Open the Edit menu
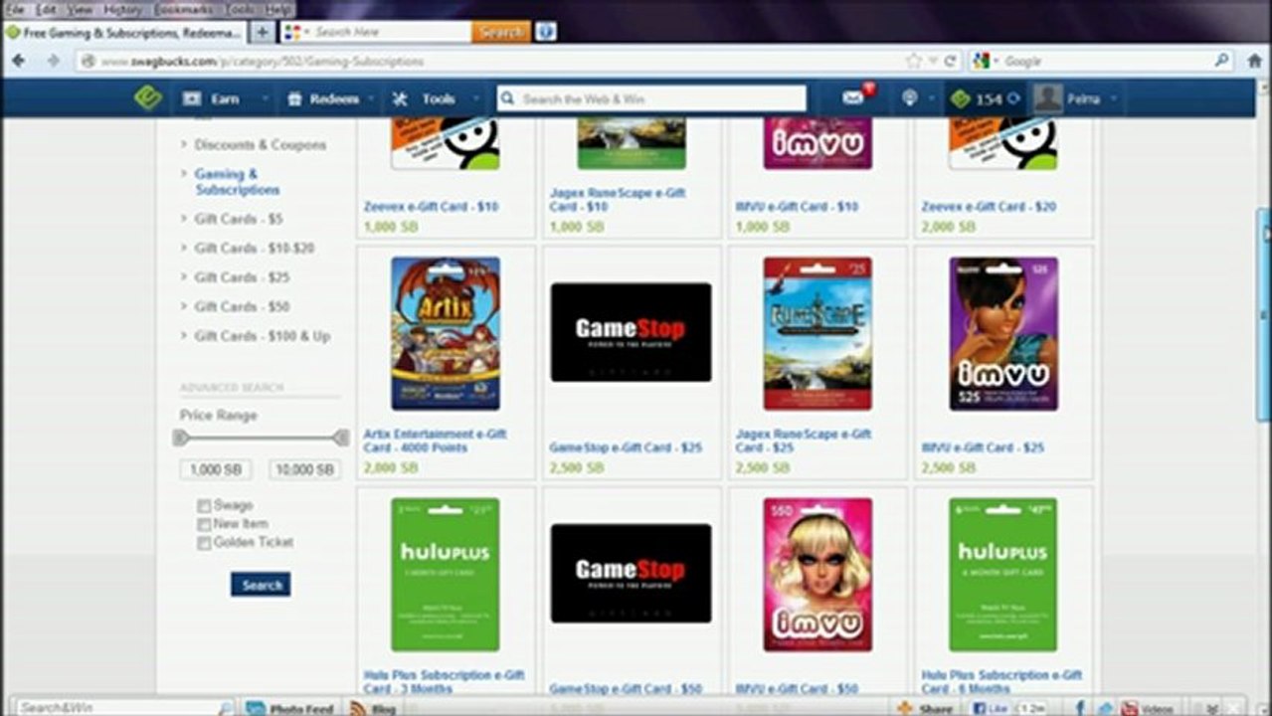This screenshot has width=1272, height=716. pos(46,9)
